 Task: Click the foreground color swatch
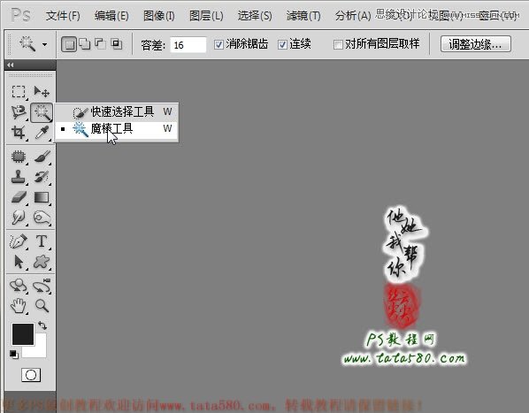coord(23,334)
